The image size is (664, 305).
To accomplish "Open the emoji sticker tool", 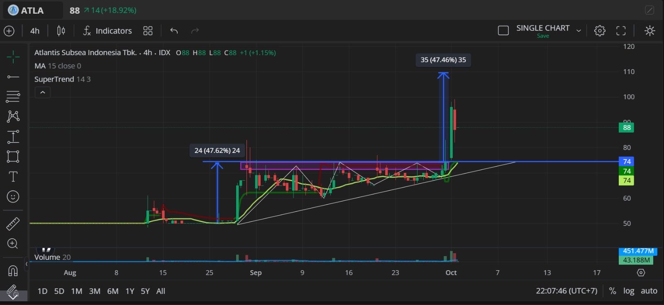I will (13, 197).
